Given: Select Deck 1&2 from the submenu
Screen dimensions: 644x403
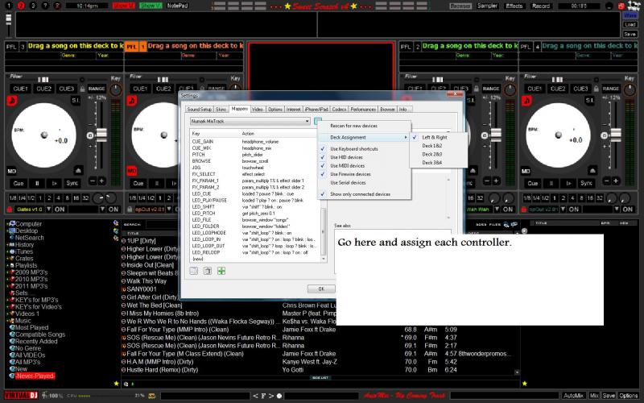Looking at the screenshot, I should 432,146.
